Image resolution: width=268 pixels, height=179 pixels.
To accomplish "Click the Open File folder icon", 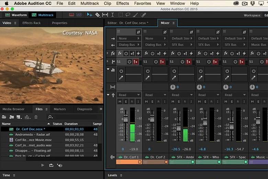I will tap(4, 117).
